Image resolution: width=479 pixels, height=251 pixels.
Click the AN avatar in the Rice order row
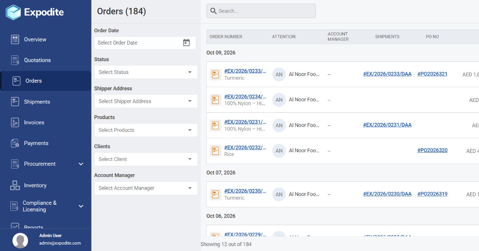[x=279, y=151]
